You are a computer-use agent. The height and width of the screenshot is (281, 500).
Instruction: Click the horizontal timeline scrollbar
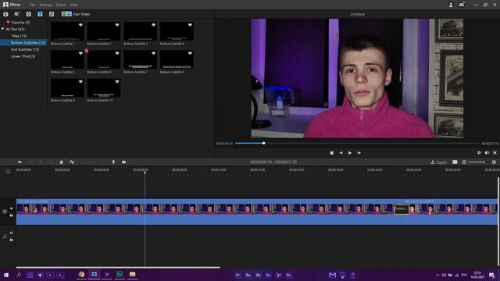118,267
